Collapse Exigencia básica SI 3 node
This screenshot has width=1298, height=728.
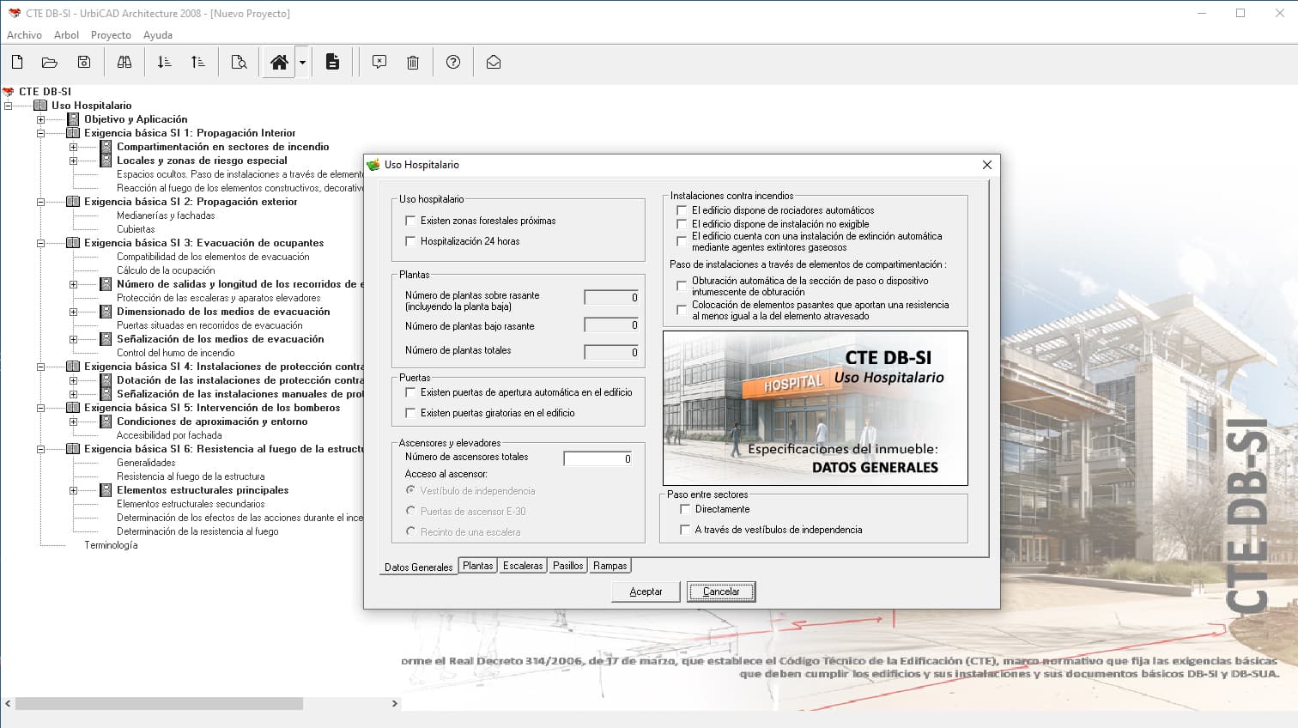tap(40, 243)
